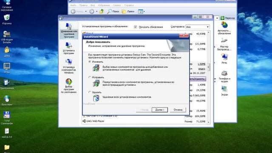Click the Forward arrow in Explorer toolbar

pyautogui.click(x=92, y=11)
